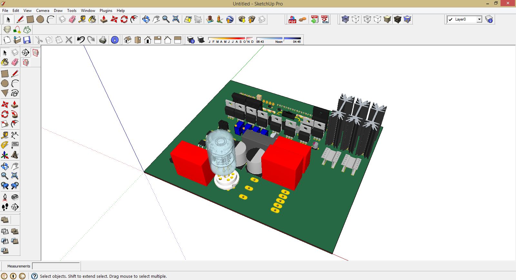Switch to Iso view
Screen dimensions: 516x280
pos(128,40)
